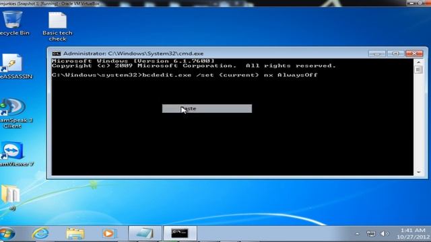Switch to the notepad-style taskbar app

145,233
